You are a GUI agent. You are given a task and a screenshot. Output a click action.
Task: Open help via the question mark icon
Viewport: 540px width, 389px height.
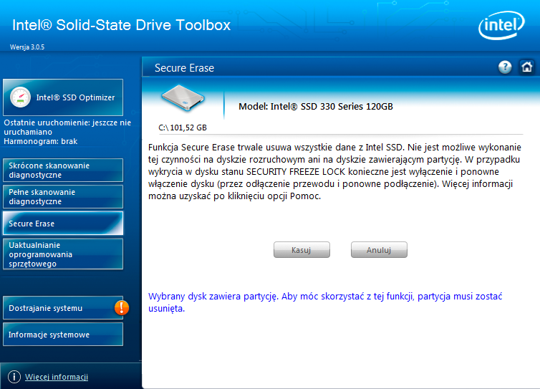click(505, 67)
